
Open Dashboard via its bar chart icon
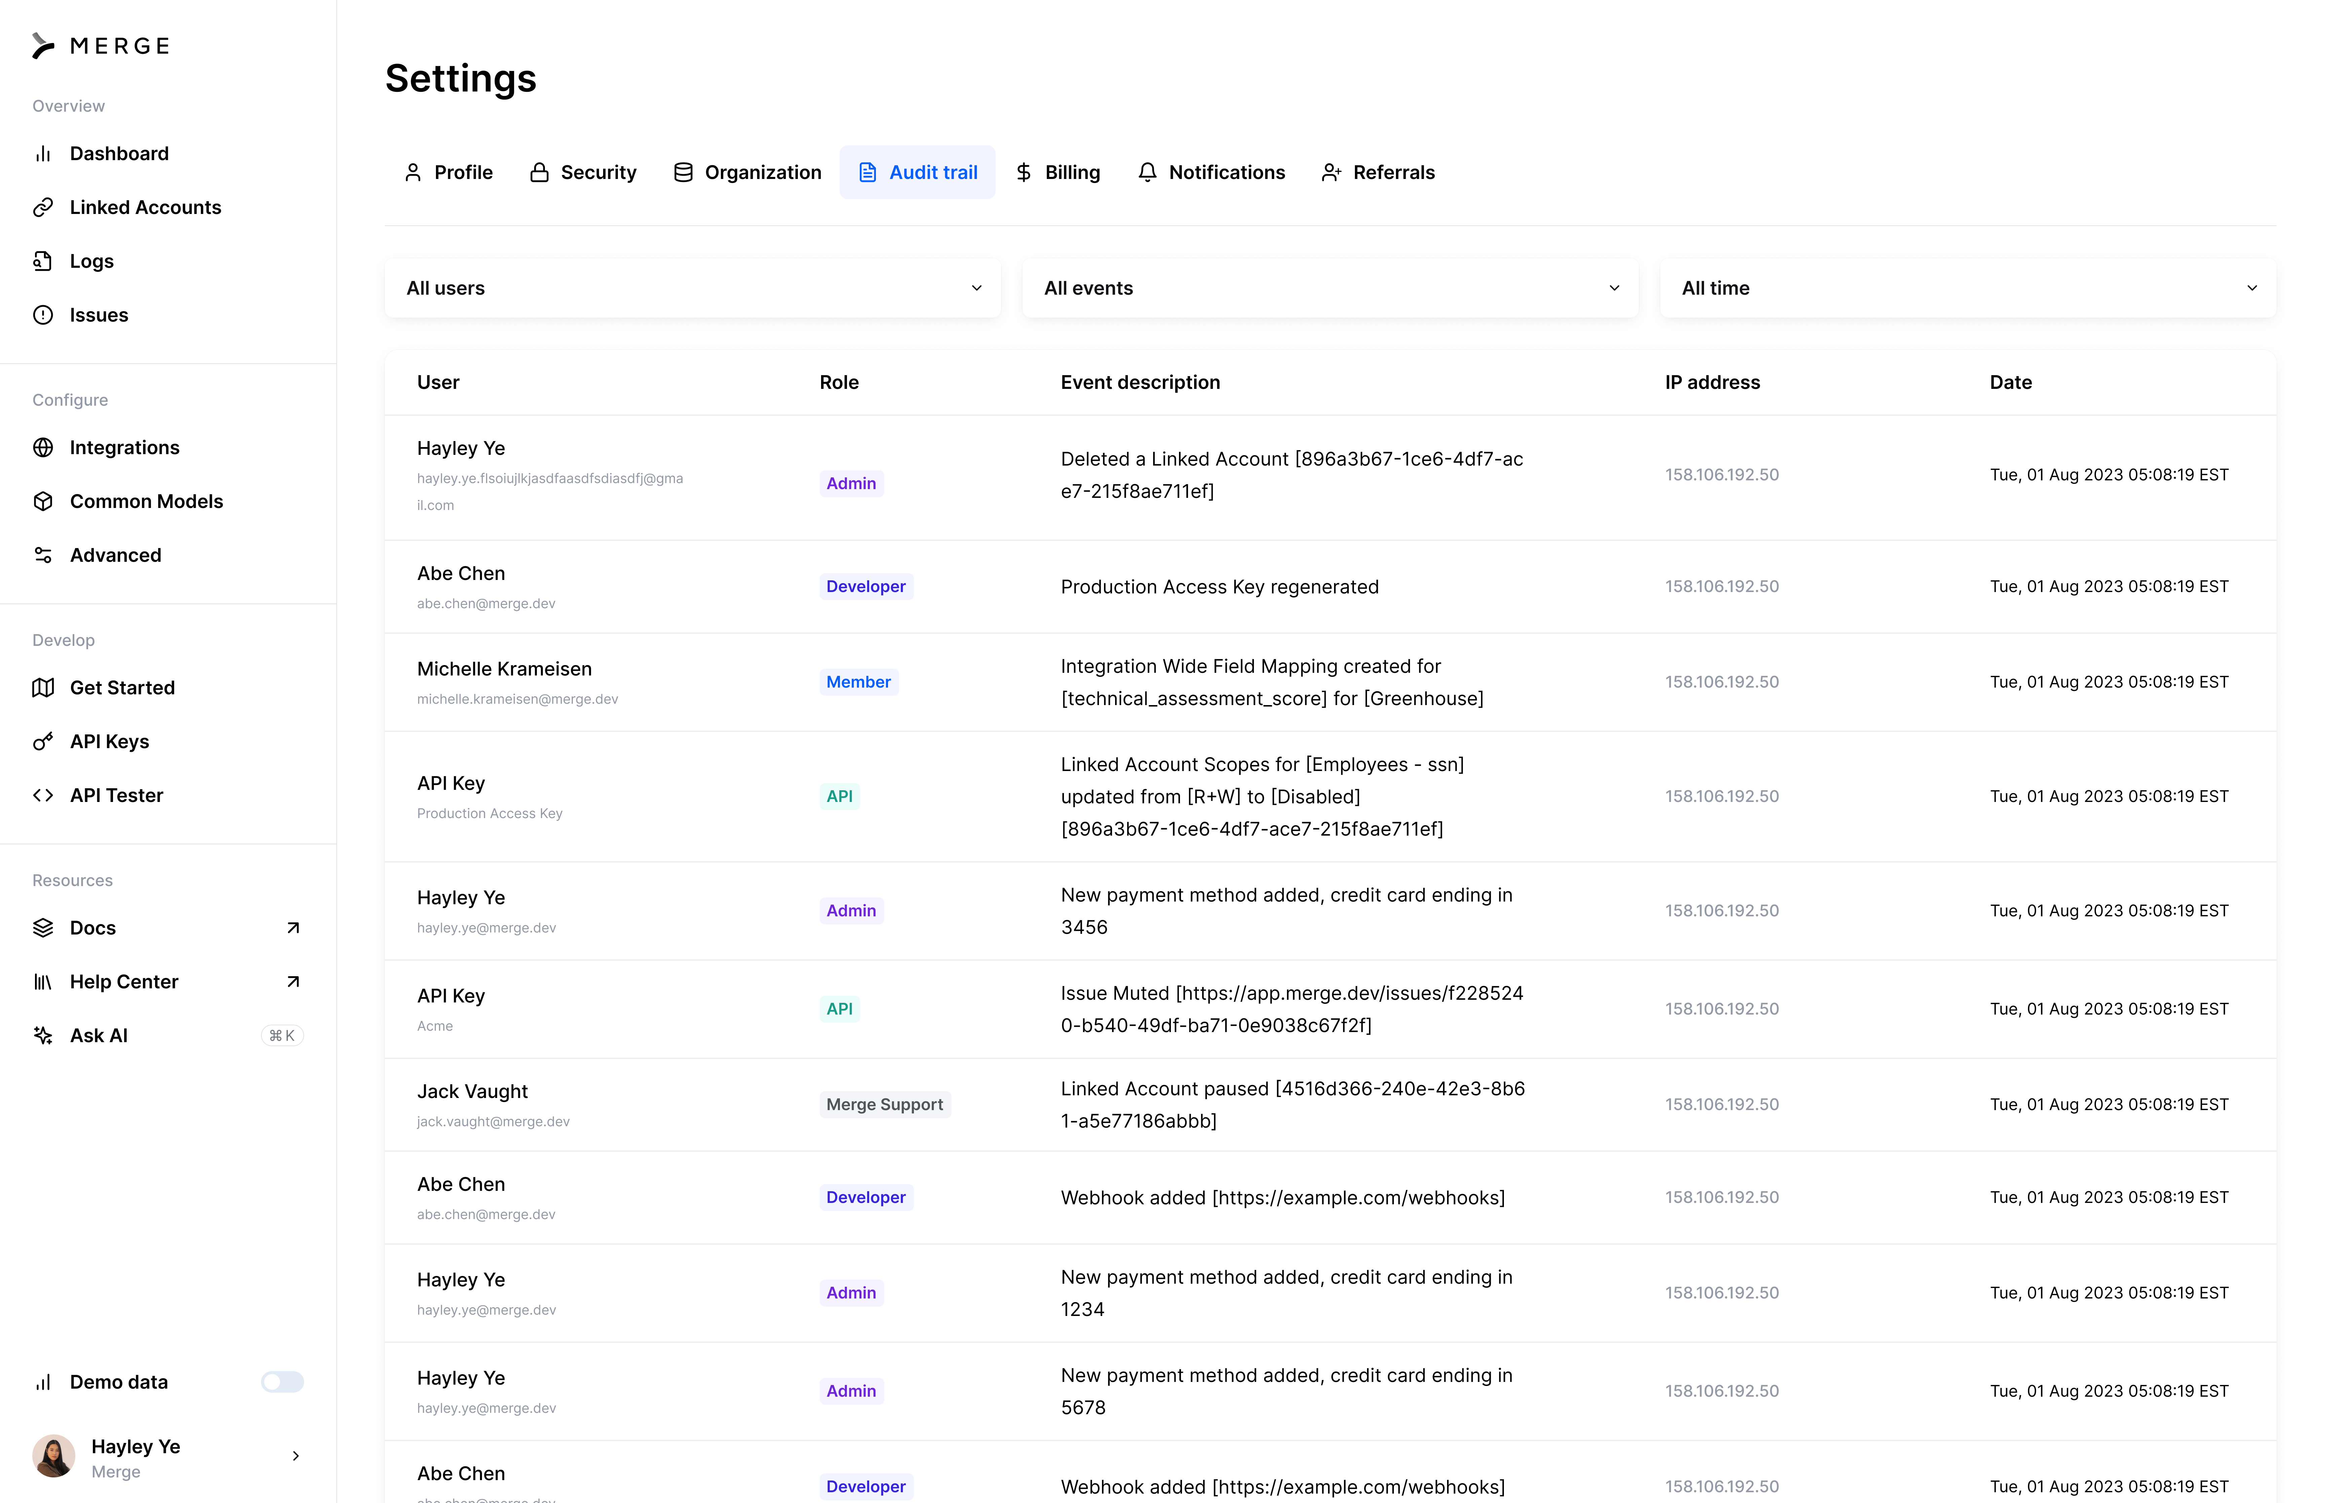point(43,153)
